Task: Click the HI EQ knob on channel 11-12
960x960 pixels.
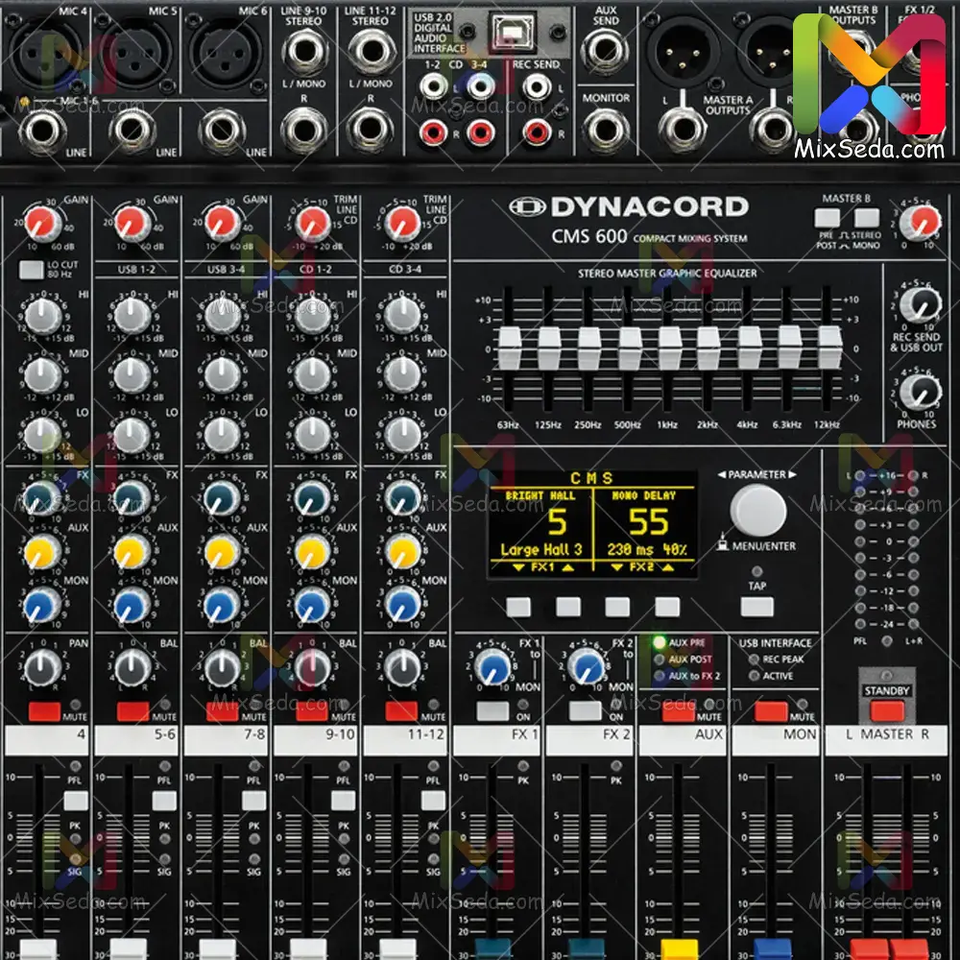Action: pos(402,314)
